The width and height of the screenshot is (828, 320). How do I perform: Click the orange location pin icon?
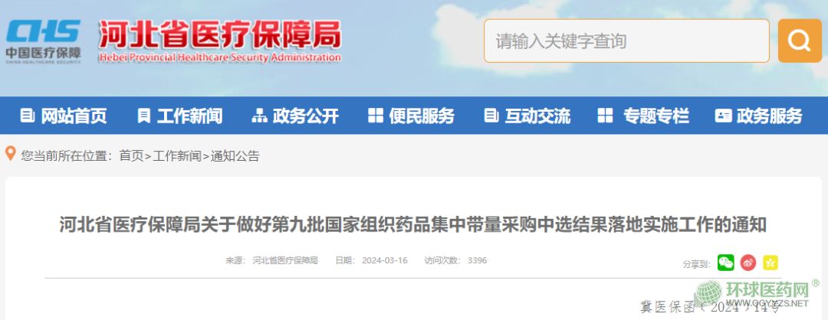click(x=11, y=154)
